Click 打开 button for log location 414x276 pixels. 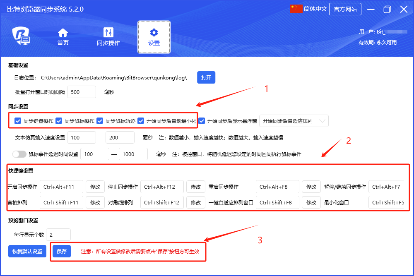click(206, 77)
